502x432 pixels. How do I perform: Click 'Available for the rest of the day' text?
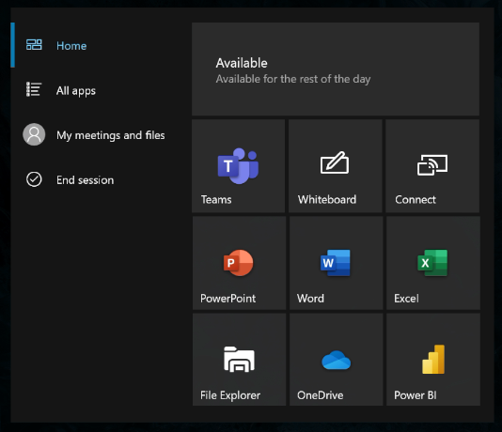click(x=293, y=79)
